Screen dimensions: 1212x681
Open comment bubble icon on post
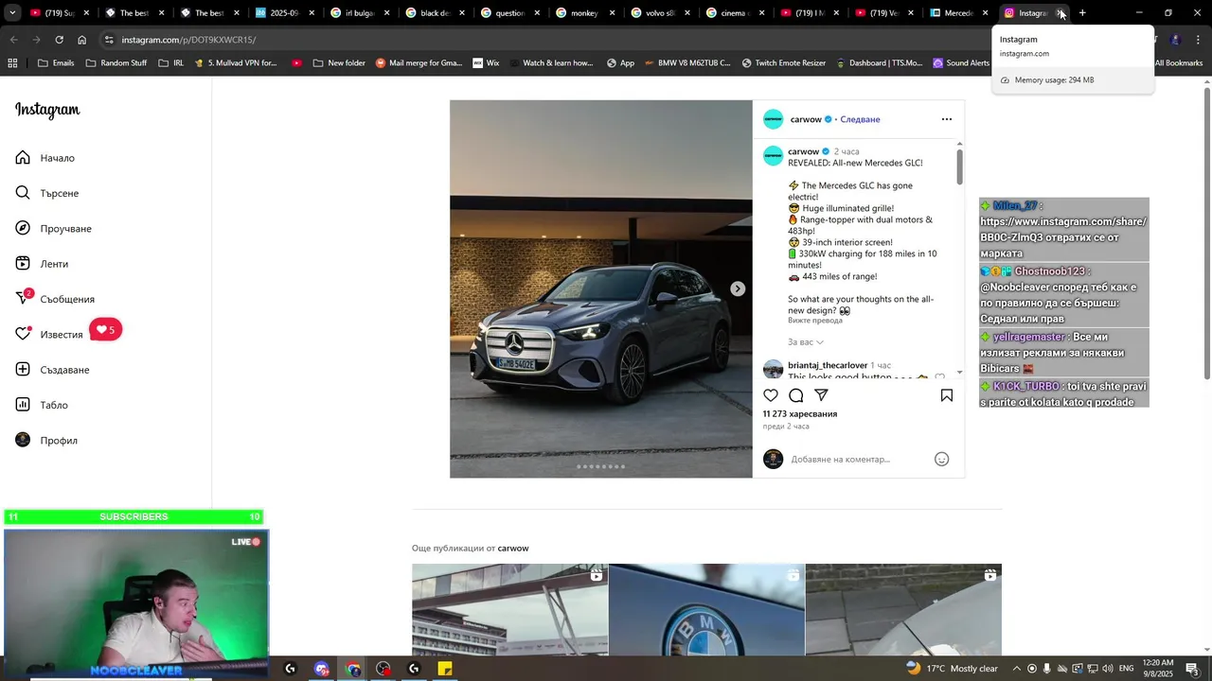(796, 395)
